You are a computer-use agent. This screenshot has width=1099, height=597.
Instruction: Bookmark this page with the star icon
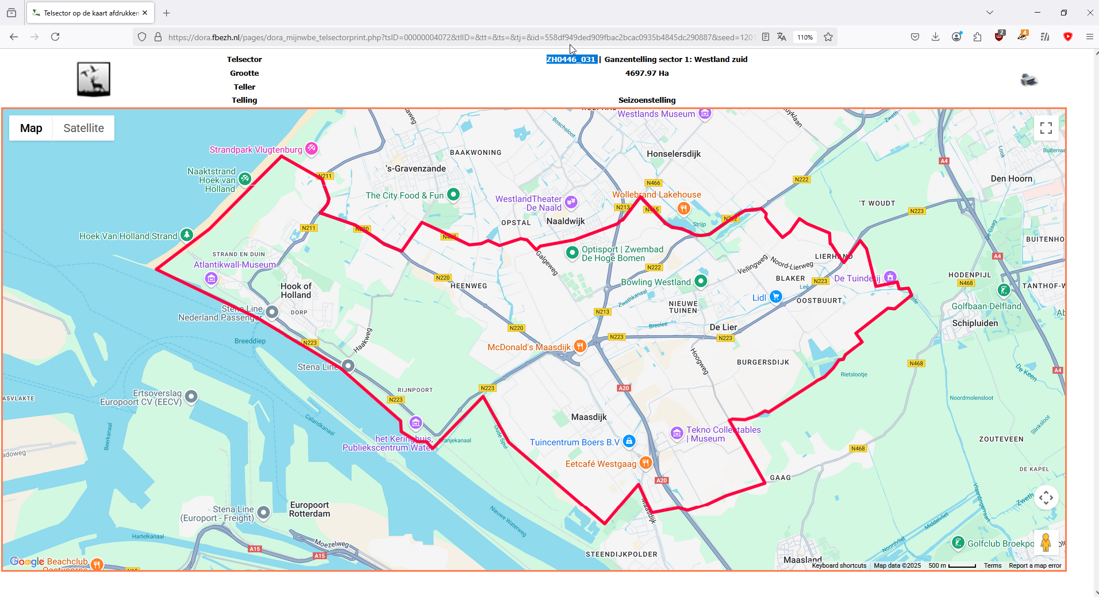(828, 37)
